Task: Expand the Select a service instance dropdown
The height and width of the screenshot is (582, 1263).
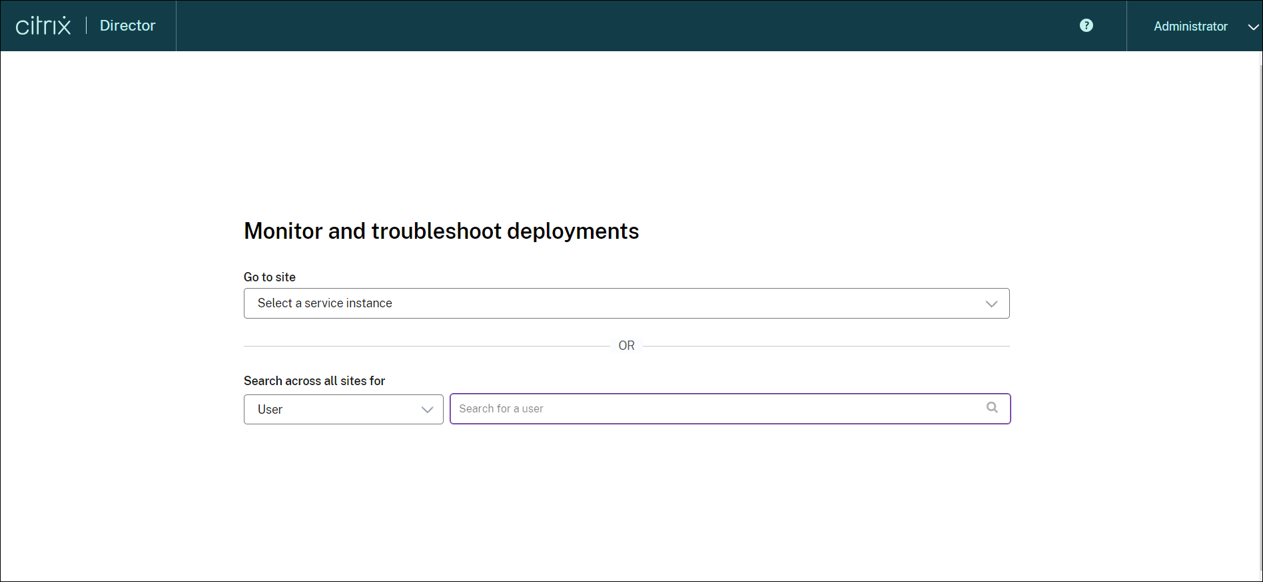Action: tap(626, 303)
